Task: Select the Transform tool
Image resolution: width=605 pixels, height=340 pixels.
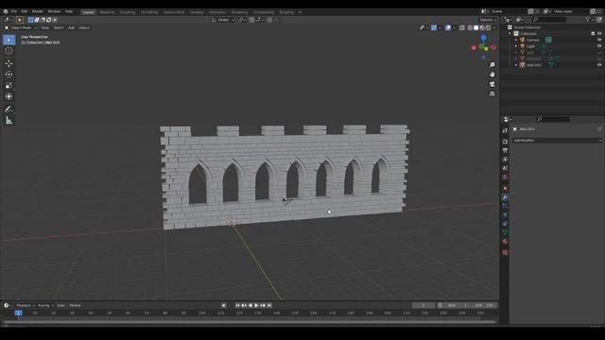Action: [x=9, y=96]
